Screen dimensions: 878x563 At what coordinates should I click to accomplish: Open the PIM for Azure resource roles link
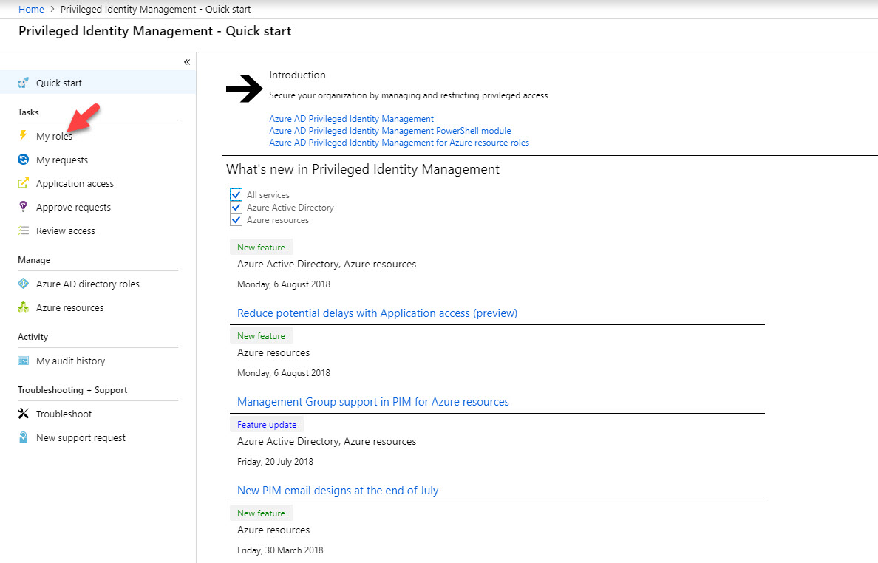pos(398,143)
